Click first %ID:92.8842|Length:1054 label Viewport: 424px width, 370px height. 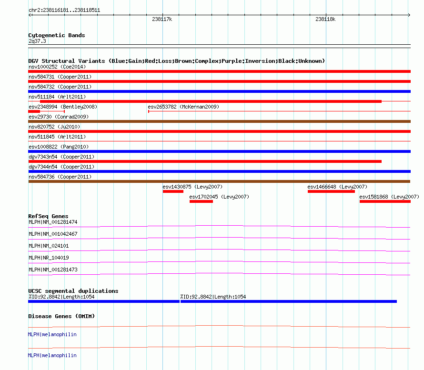61,297
